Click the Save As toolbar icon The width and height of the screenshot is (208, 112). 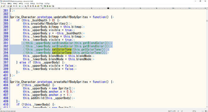point(11,6)
